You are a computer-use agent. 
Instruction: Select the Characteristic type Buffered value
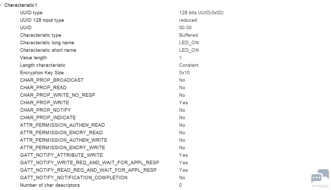coord(188,35)
